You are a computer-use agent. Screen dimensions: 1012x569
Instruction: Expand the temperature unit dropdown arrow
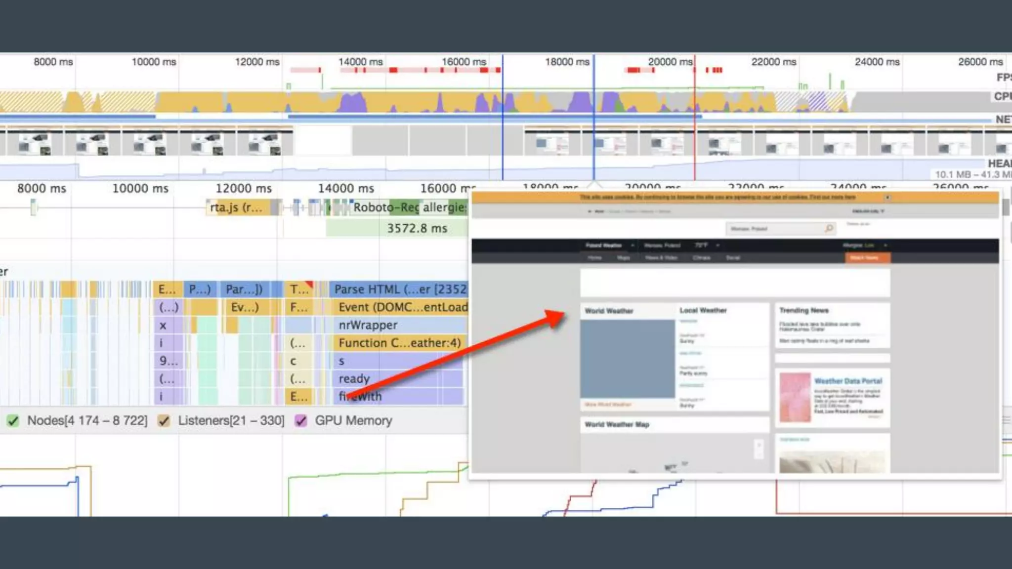tap(717, 245)
